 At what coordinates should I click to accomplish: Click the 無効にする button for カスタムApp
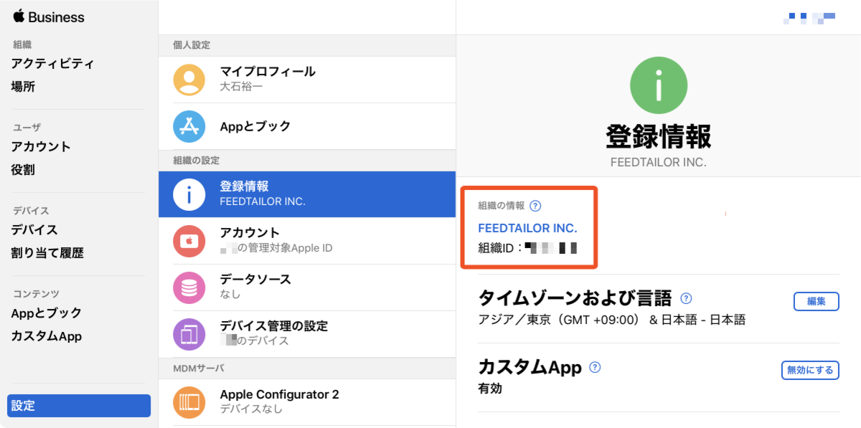[810, 370]
